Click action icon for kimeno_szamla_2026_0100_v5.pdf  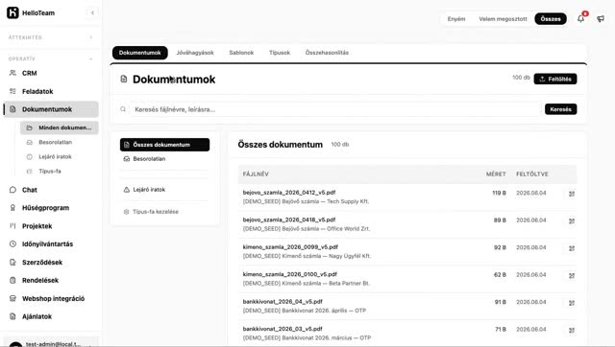[572, 276]
